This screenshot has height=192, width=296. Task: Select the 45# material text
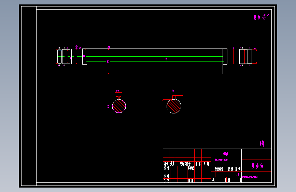pyautogui.click(x=225, y=154)
